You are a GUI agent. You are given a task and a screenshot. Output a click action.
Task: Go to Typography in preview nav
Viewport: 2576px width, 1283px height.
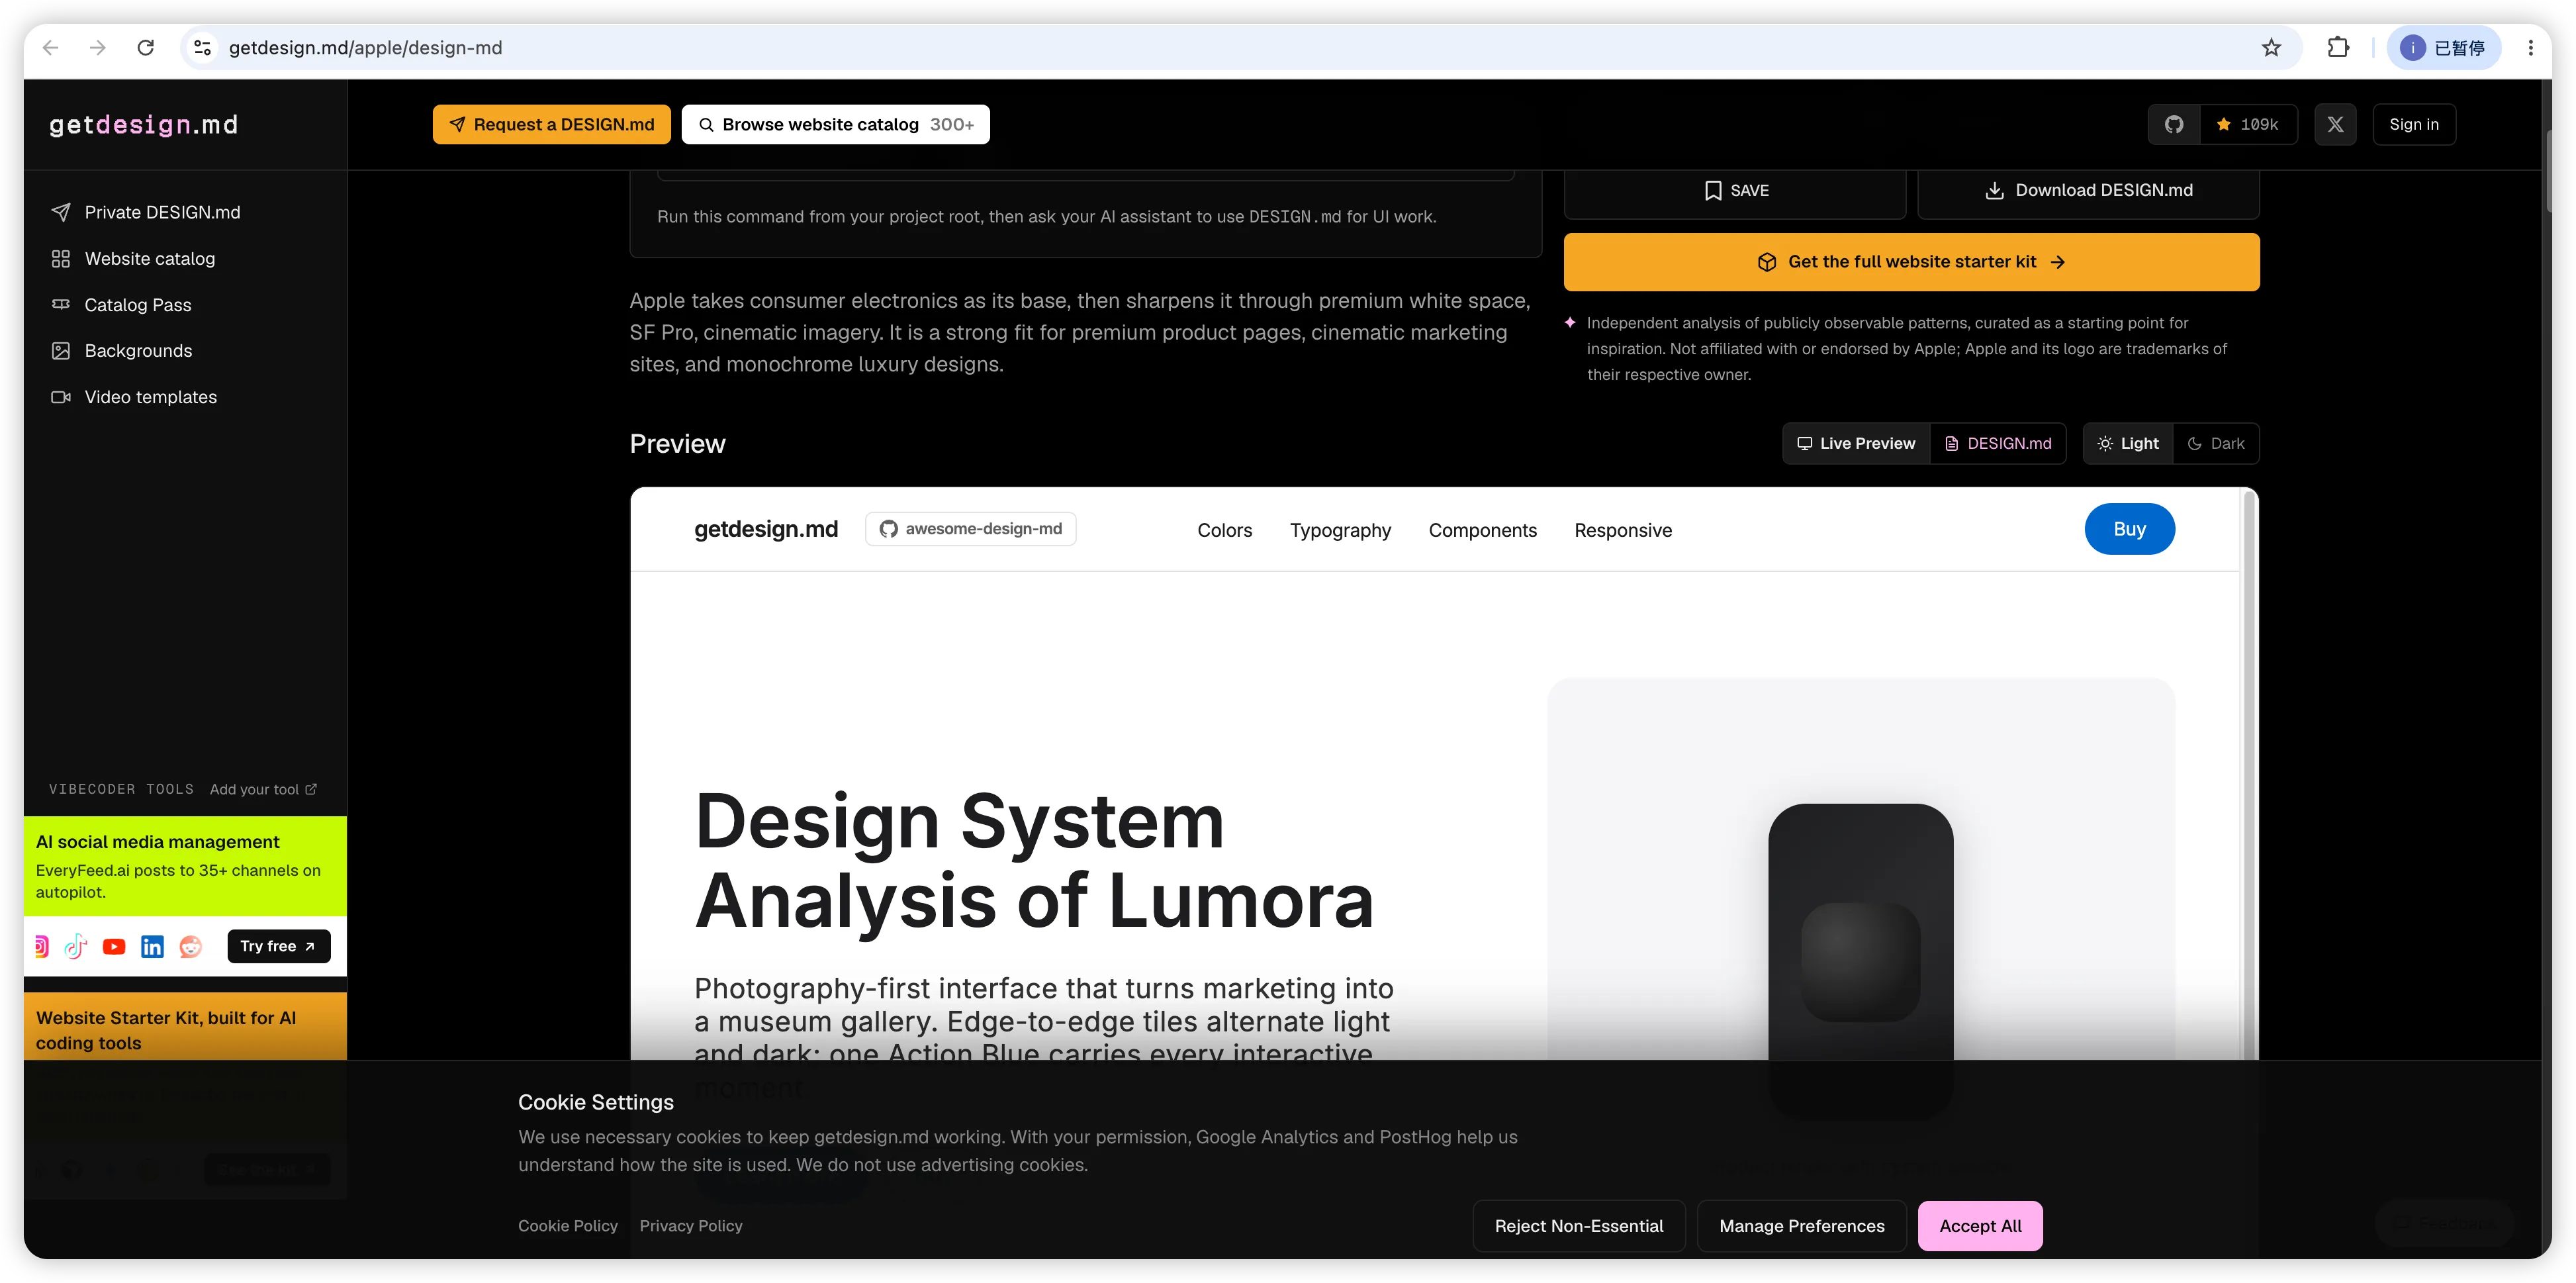point(1340,531)
